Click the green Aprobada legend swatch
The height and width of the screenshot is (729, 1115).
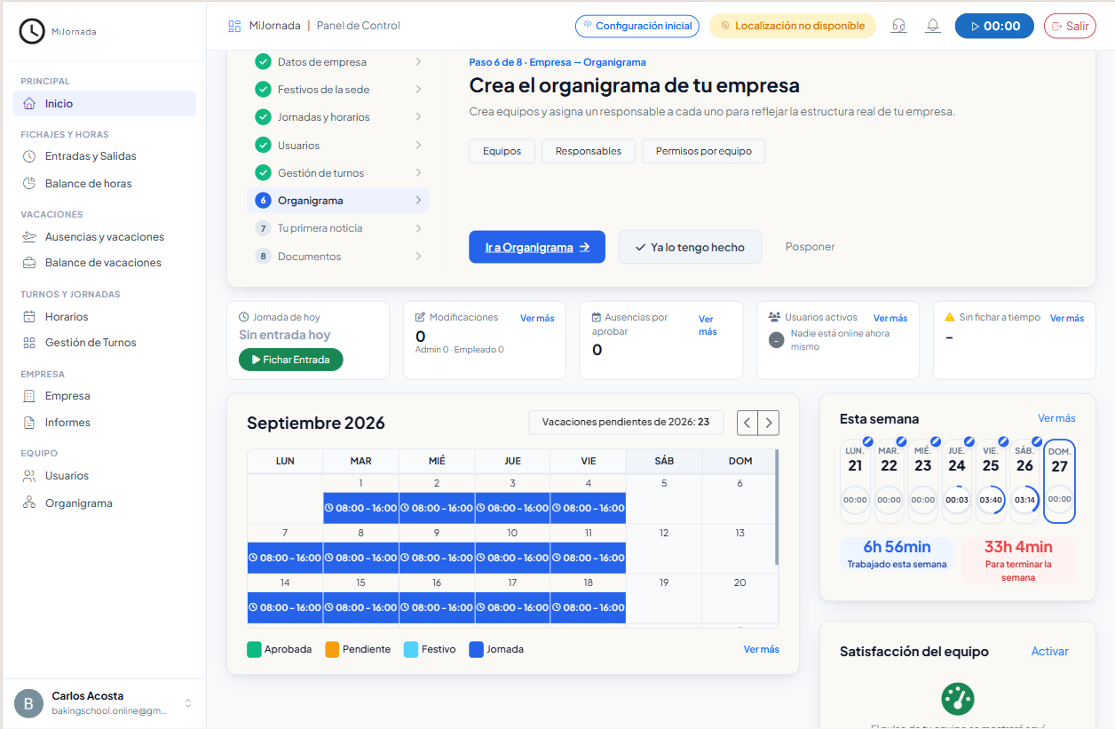[254, 649]
